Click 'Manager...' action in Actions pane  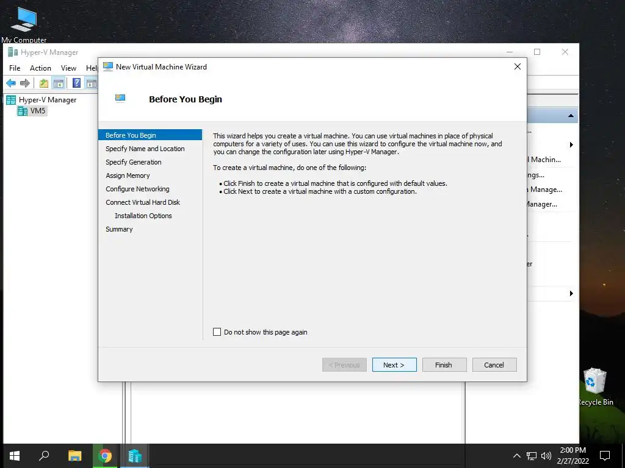point(542,204)
